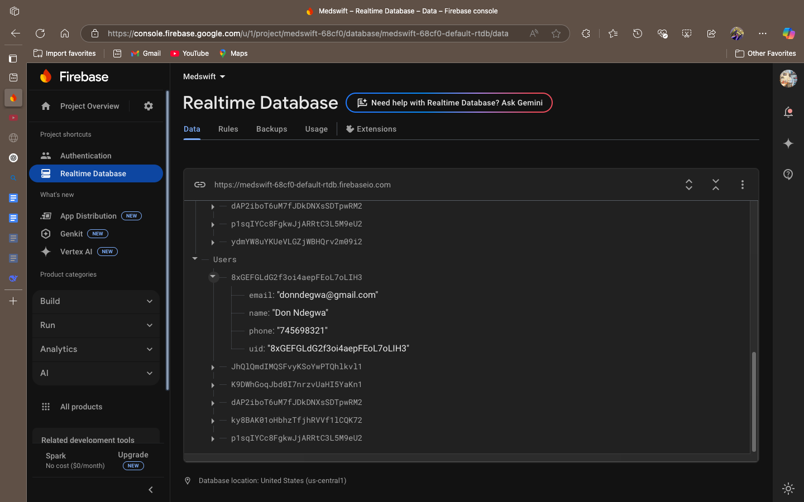
Task: Reload the current page
Action: [x=40, y=33]
